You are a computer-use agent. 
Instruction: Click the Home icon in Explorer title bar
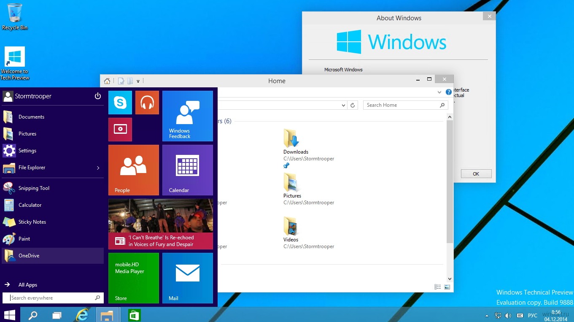107,81
